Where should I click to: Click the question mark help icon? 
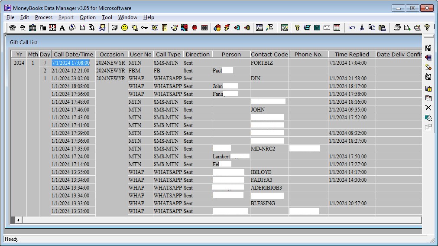pos(427,28)
